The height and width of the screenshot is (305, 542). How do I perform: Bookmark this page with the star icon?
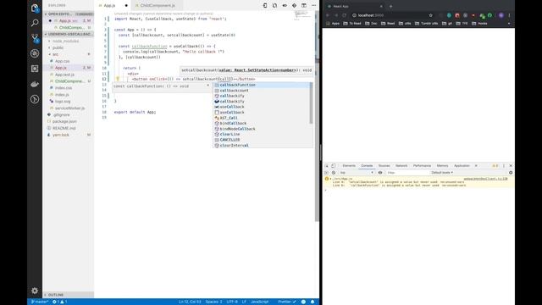pos(431,15)
